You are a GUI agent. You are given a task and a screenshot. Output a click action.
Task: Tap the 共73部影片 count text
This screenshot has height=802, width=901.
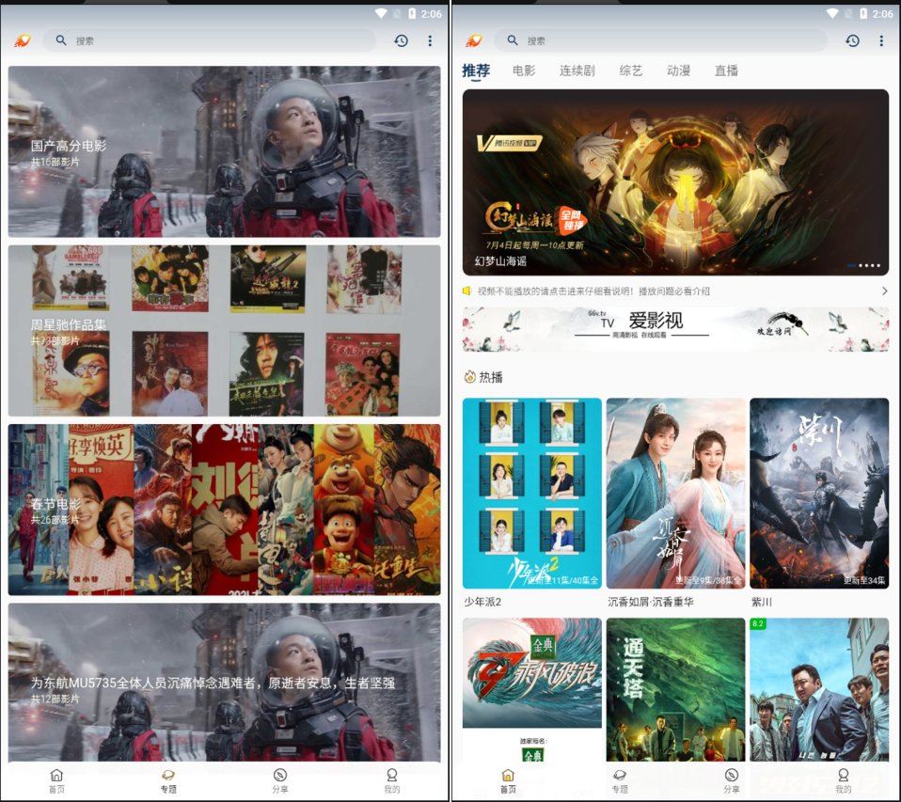(55, 340)
